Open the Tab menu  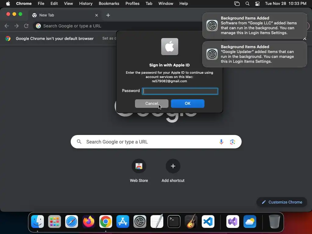tap(149, 3)
